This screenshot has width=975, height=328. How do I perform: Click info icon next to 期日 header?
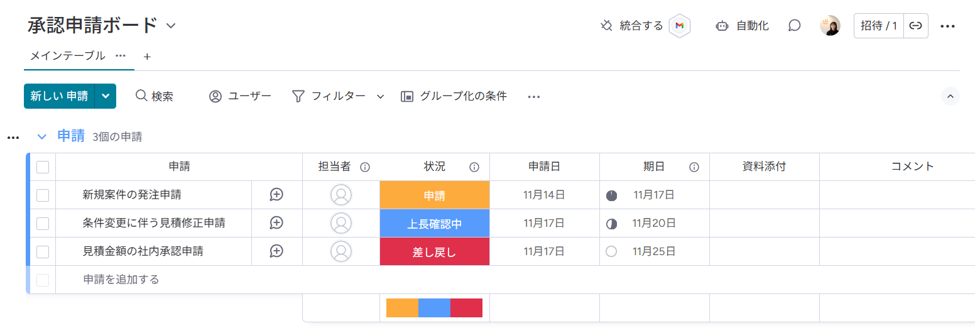(694, 167)
